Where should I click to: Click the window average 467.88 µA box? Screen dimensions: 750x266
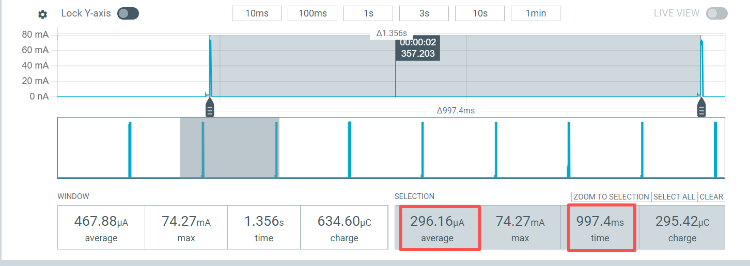[101, 227]
